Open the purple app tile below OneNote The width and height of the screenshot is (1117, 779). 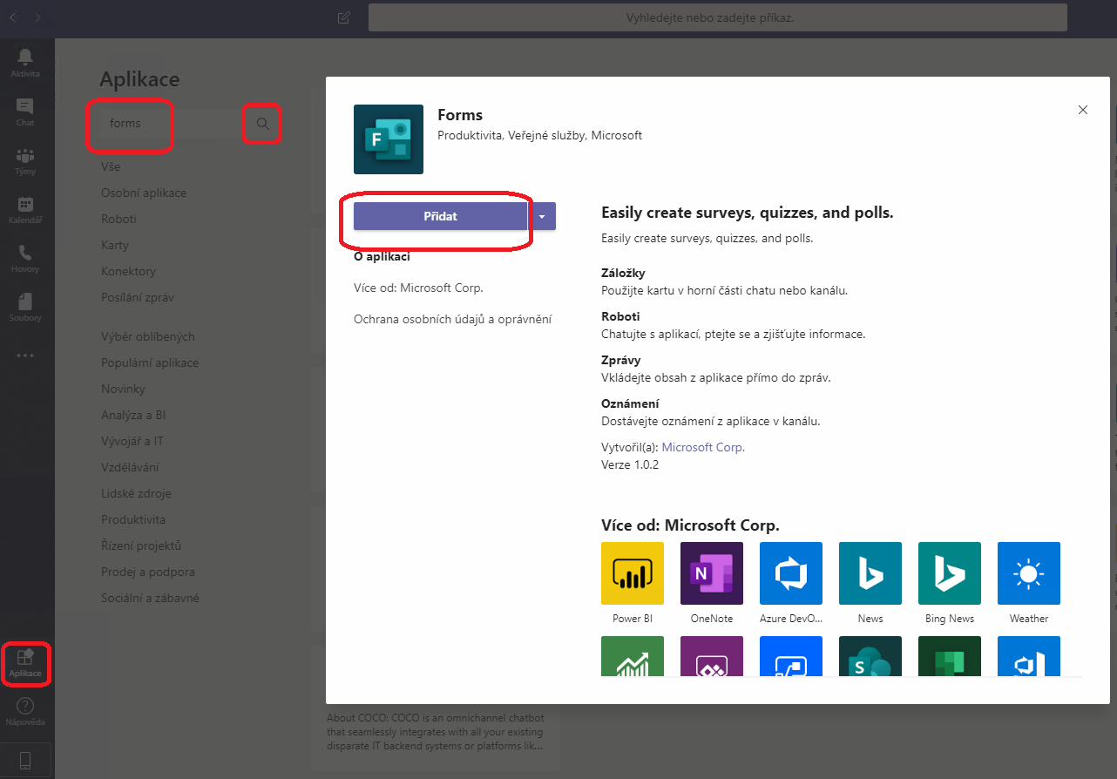click(x=712, y=656)
